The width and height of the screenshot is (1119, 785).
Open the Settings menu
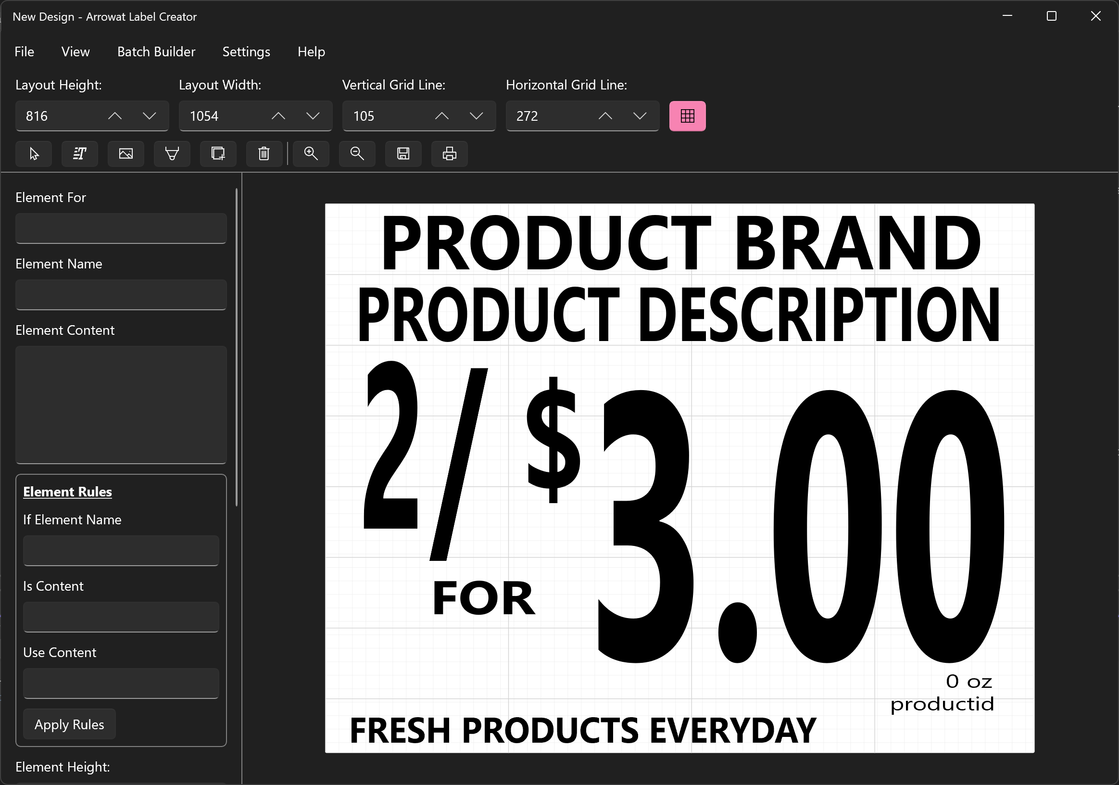[x=247, y=52]
